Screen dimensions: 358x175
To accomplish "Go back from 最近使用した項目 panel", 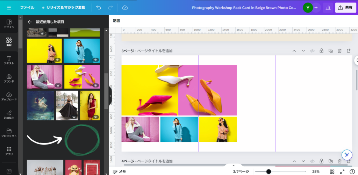I will click(x=30, y=22).
